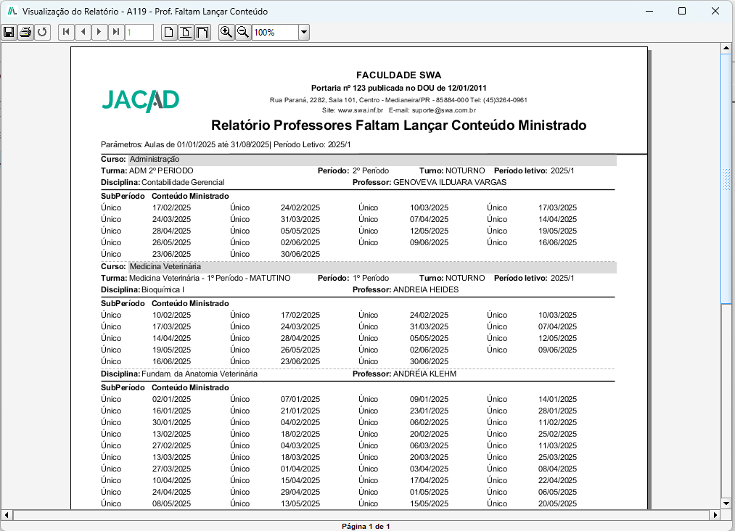Click turma 'Medicina Veterinária - 1º Período - MATUTINO'
This screenshot has height=531, width=735.
pyautogui.click(x=210, y=278)
